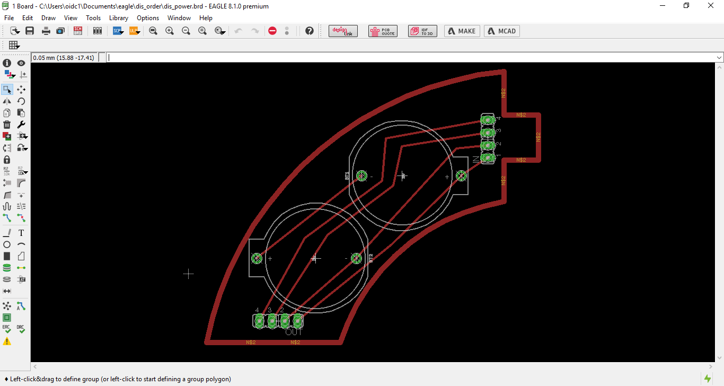Open the Lock tool dropdown arrow
This screenshot has height=386, width=724.
(22, 148)
